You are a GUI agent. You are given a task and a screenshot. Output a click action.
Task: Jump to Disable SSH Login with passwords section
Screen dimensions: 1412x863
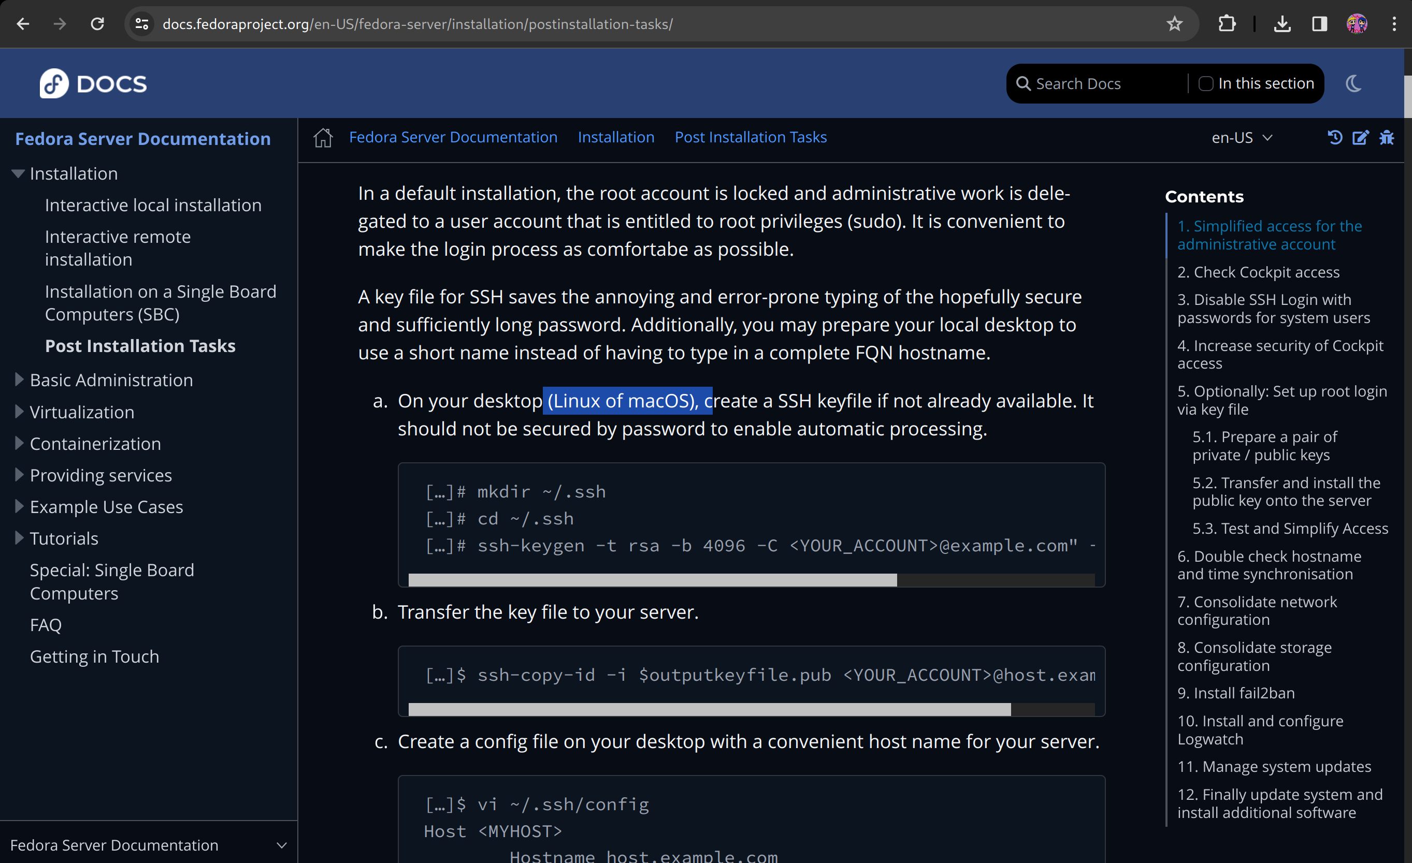point(1273,309)
